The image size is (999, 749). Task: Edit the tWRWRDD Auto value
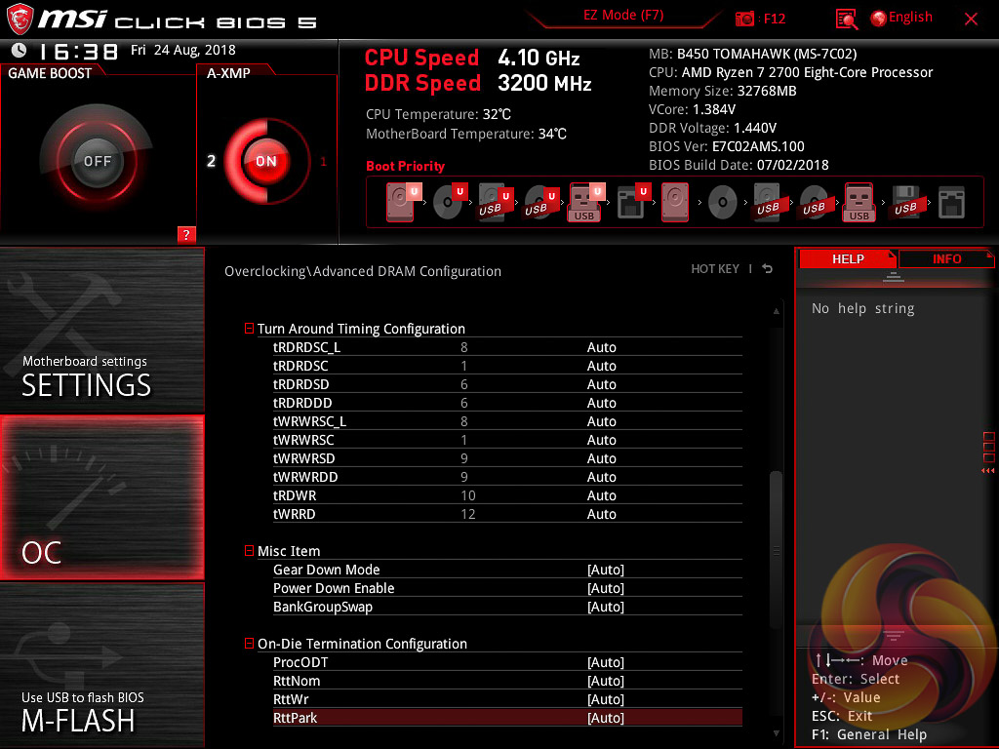[x=601, y=476]
